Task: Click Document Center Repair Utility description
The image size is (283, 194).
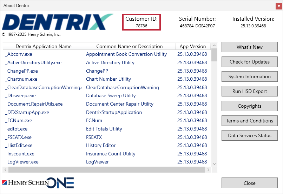Action: tap(120, 104)
